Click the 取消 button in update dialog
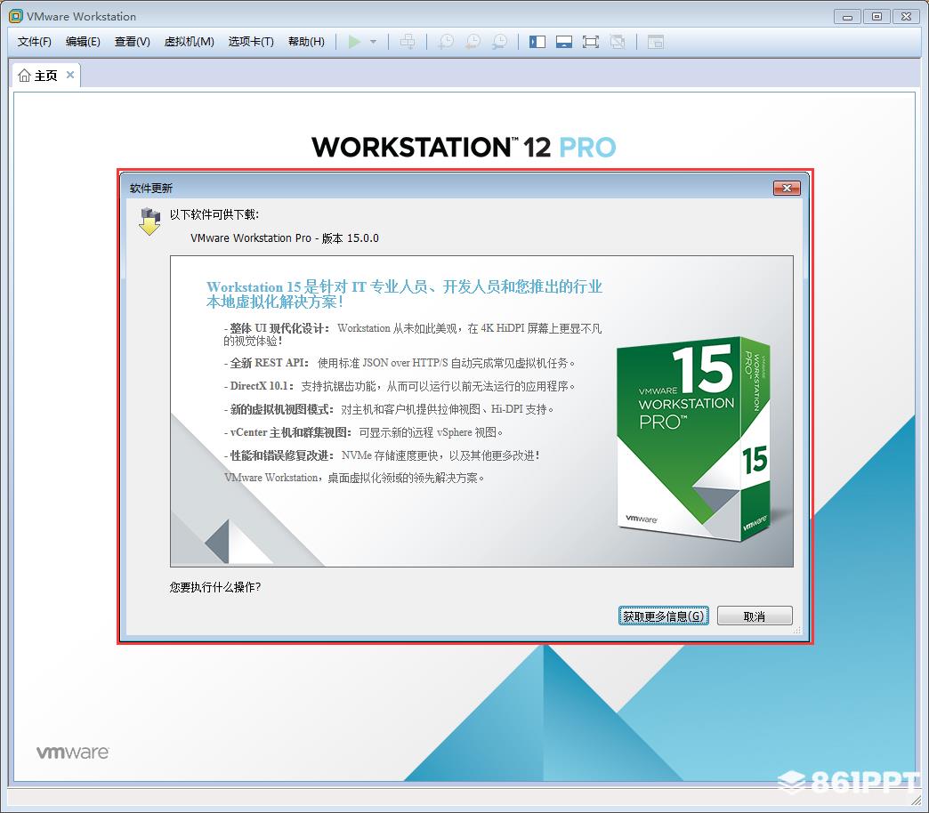 click(x=755, y=616)
